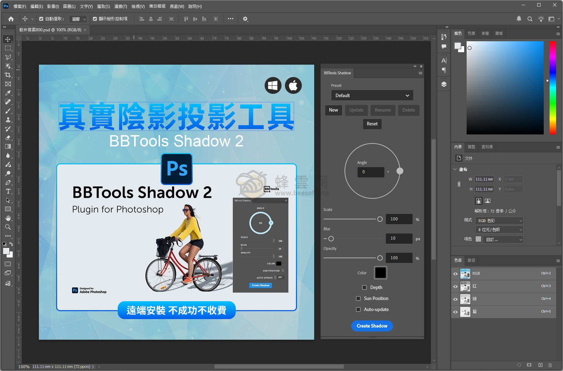This screenshot has width=563, height=371.
Task: Enable the Sun Position checkbox
Action: coord(358,298)
